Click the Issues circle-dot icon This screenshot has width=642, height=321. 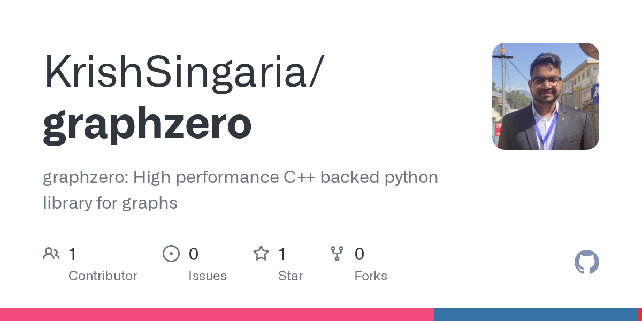(x=171, y=254)
